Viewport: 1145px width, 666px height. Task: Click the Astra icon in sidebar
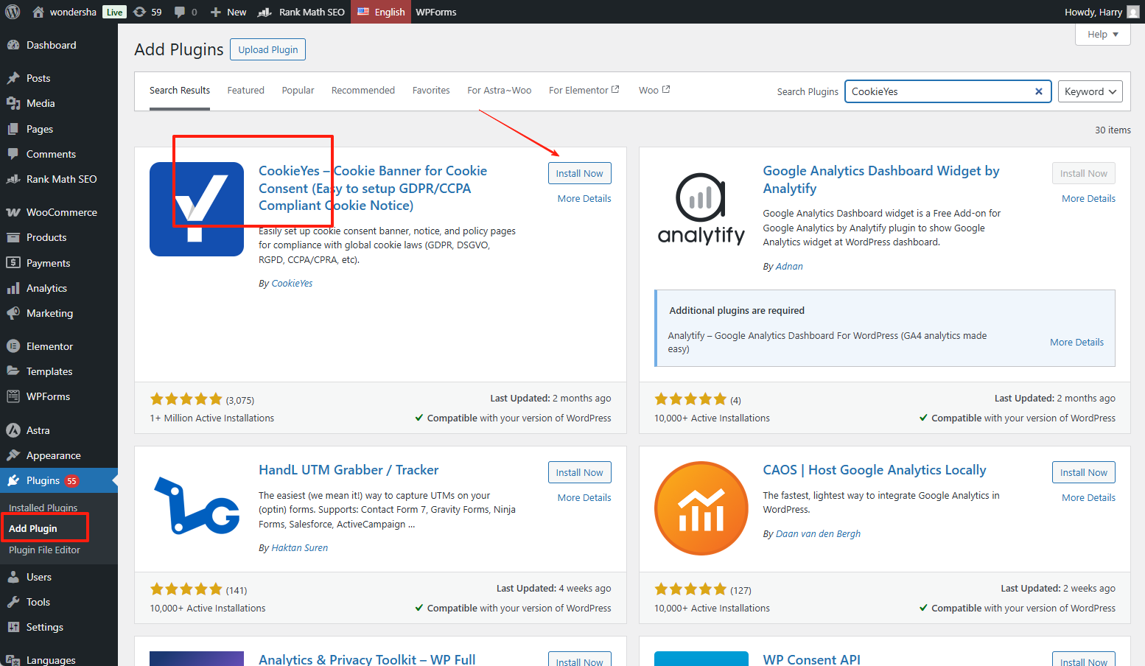pos(13,430)
